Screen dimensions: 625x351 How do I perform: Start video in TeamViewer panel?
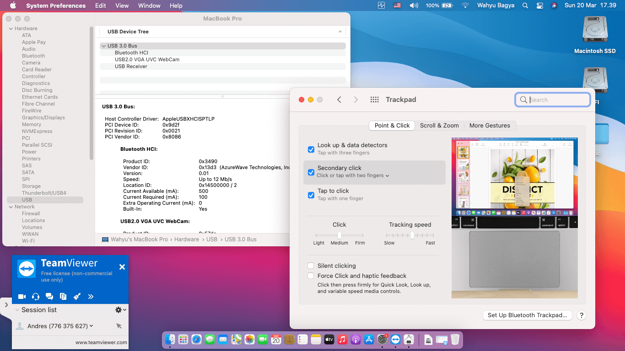tap(22, 297)
